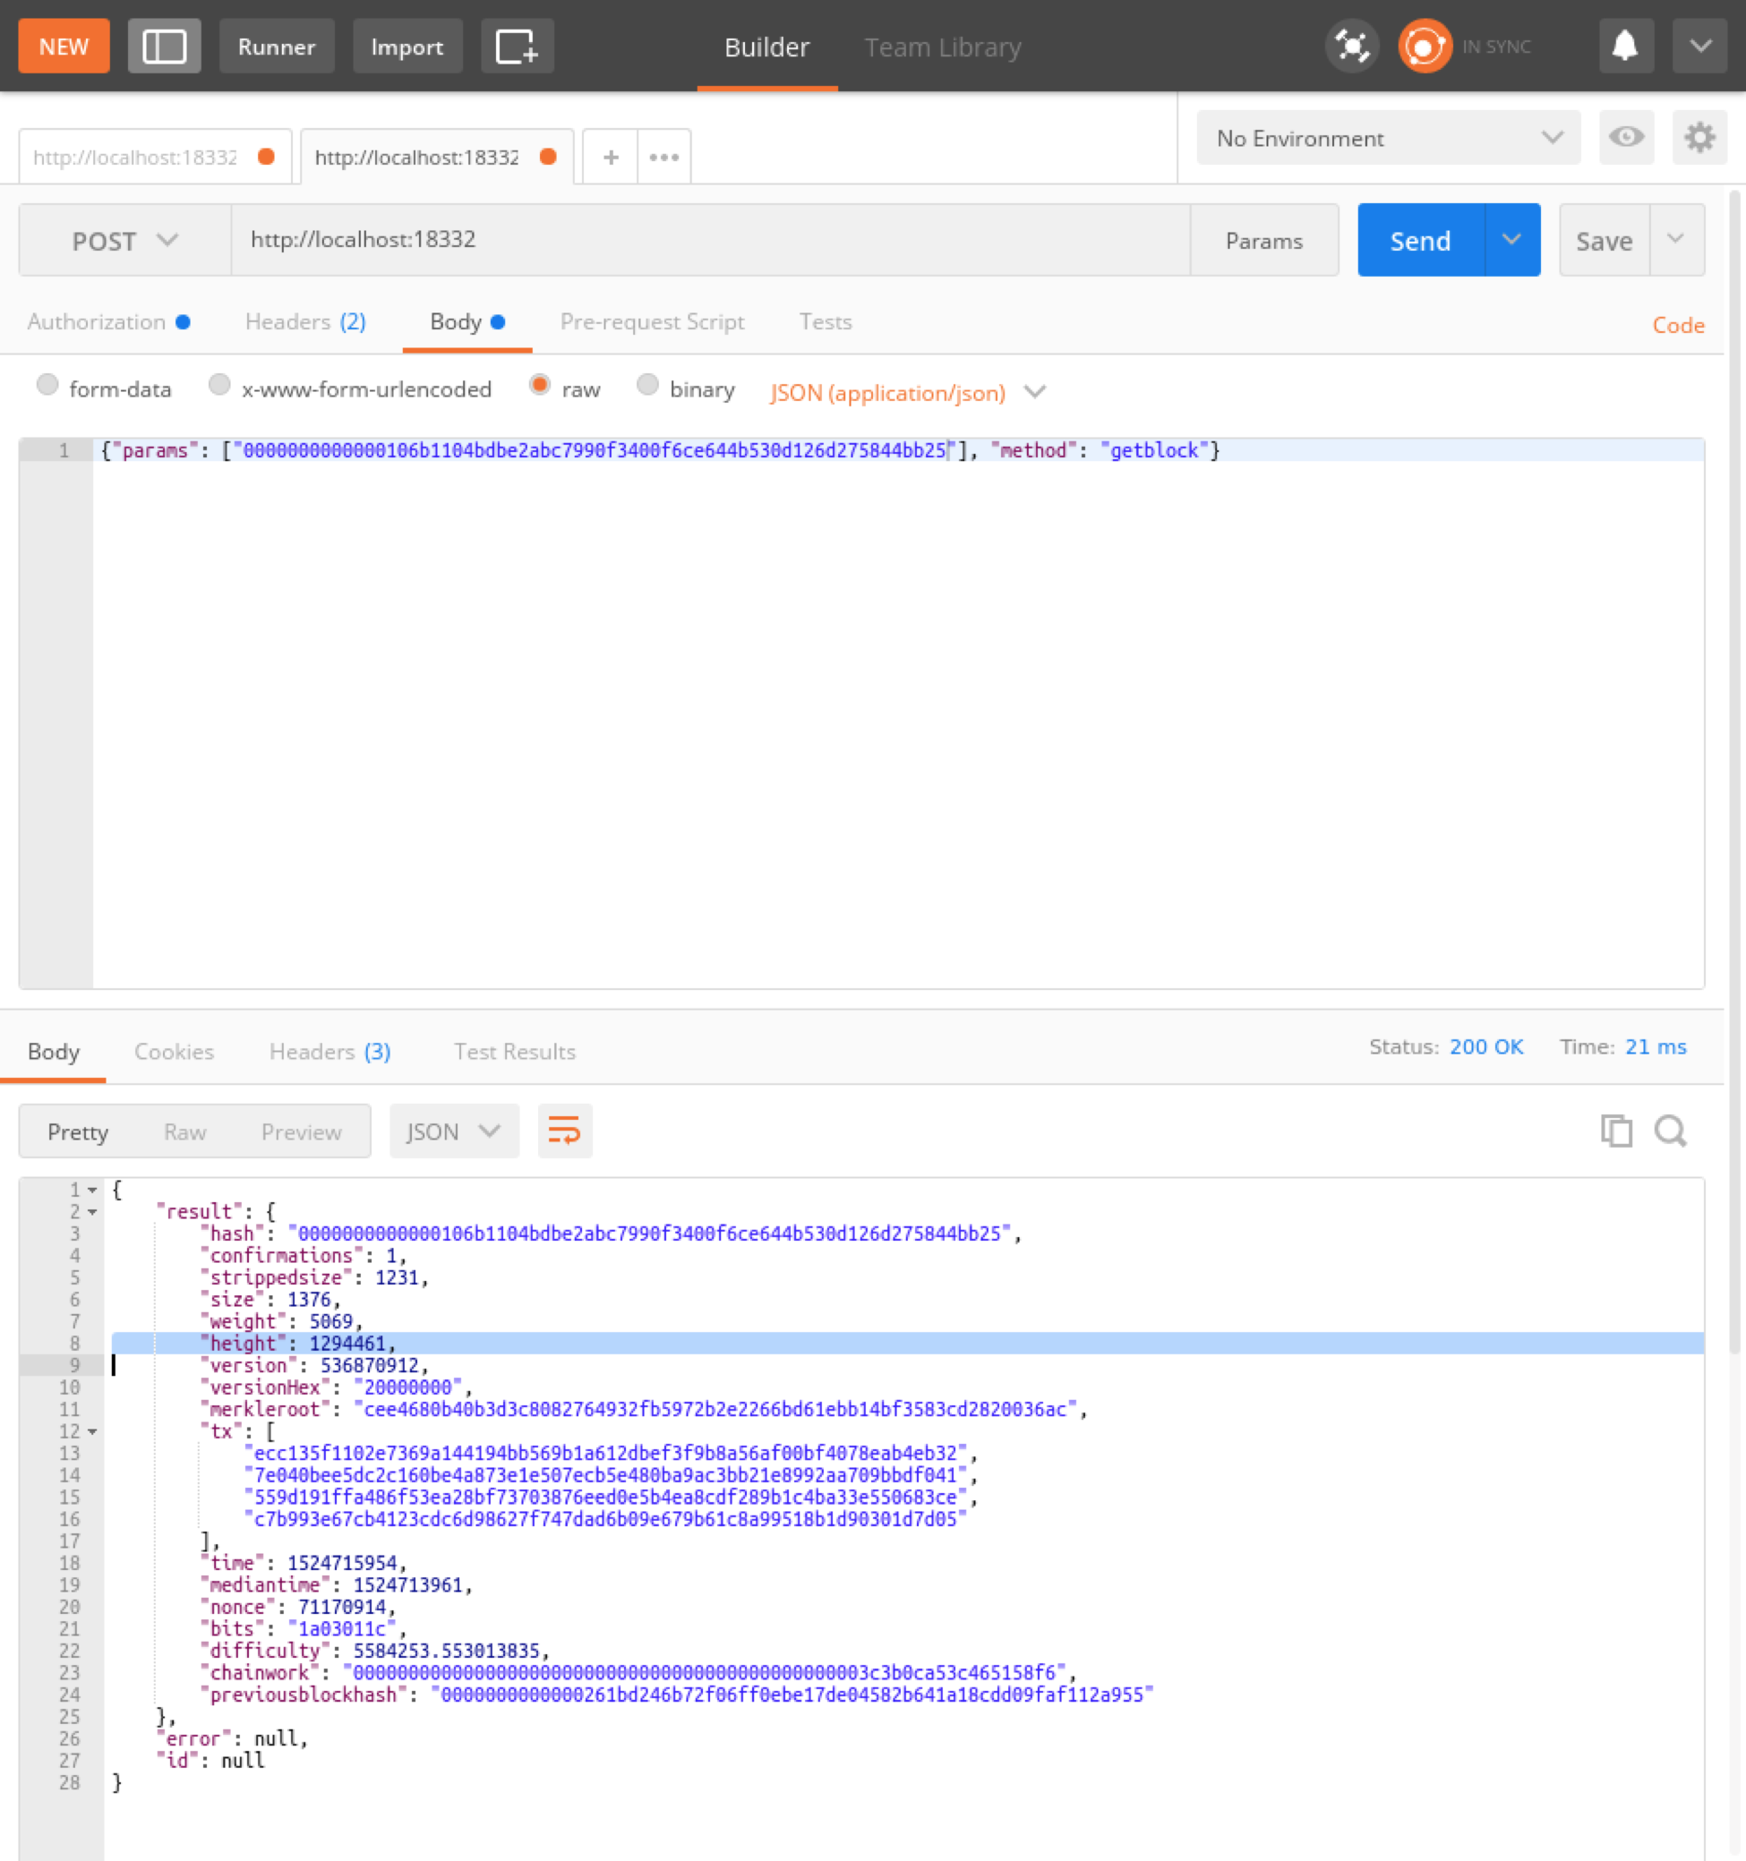Screen dimensions: 1746x1861
Task: Click inside the request body editor line 1
Action: [898, 450]
